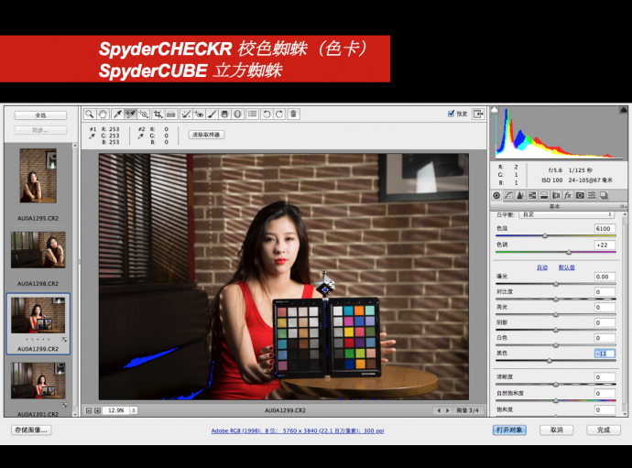Toggle full screen mode icon
The image size is (632, 468).
coord(479,114)
